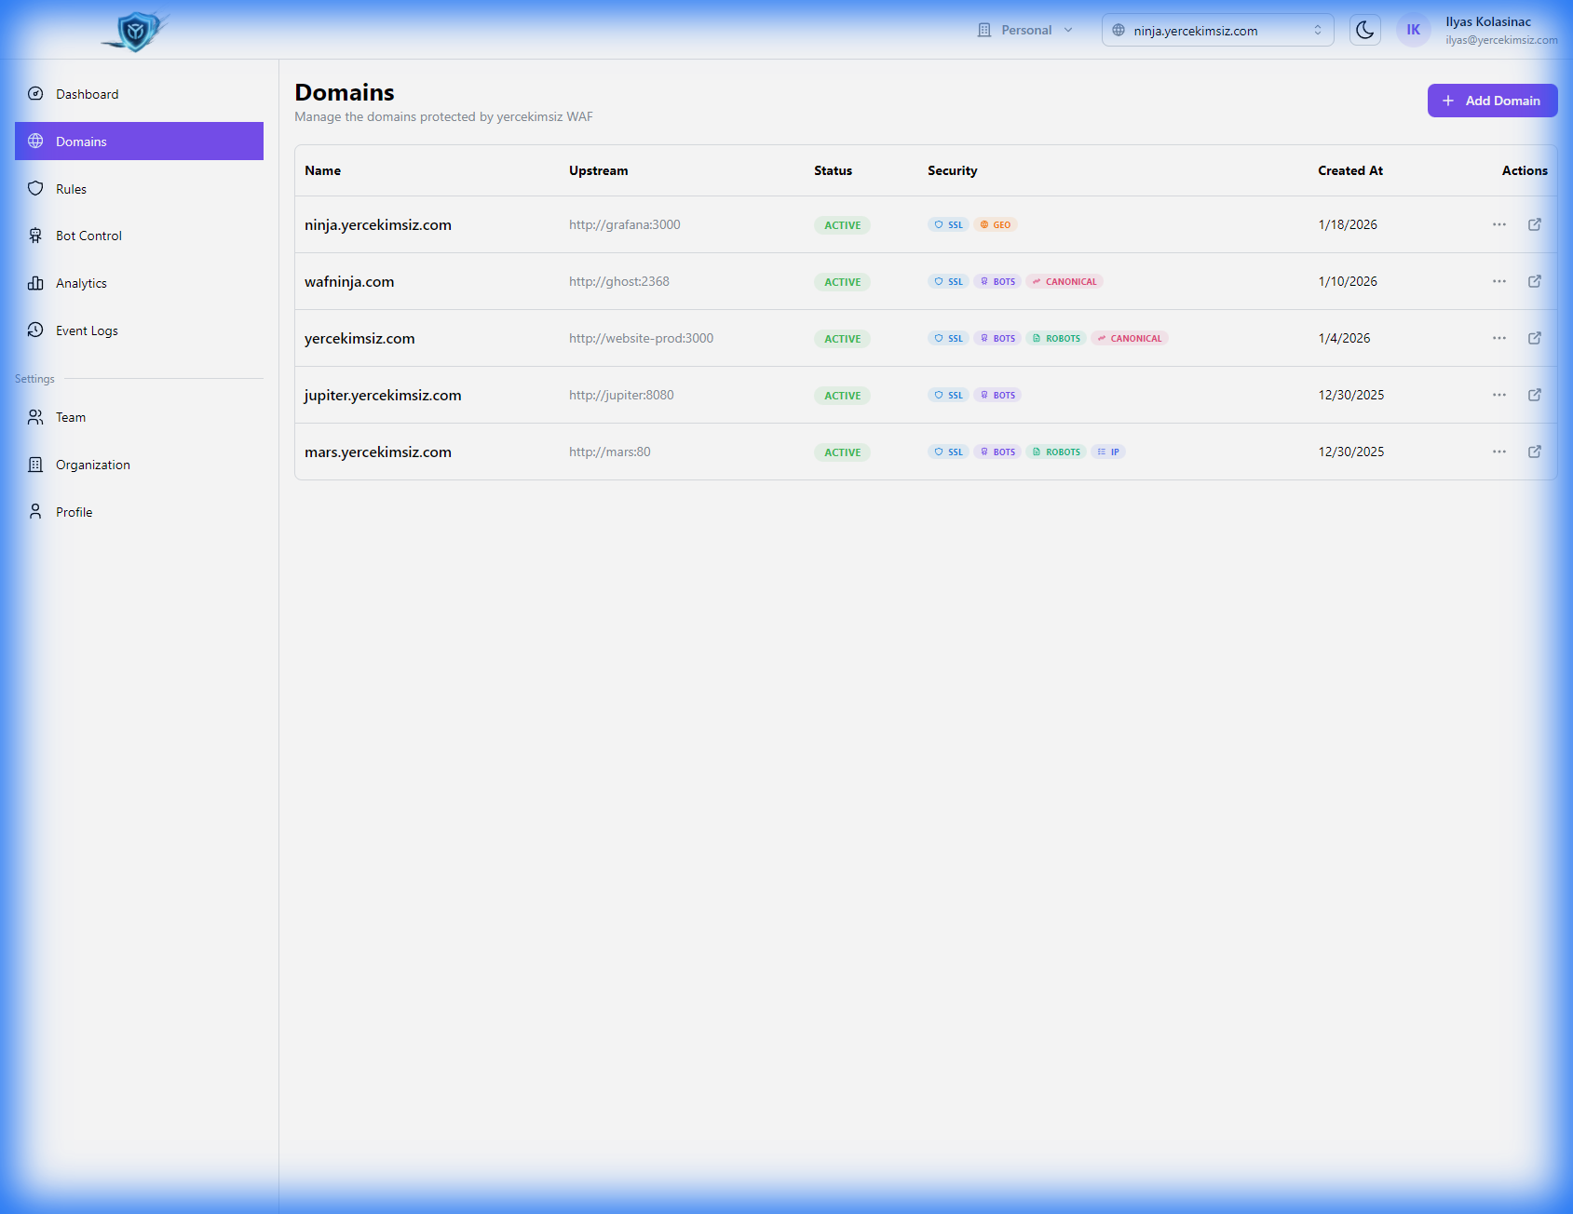
Task: Go to Profile settings
Action: pos(139,512)
